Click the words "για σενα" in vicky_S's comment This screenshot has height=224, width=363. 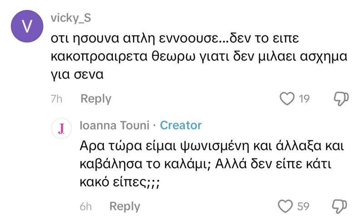(77, 75)
